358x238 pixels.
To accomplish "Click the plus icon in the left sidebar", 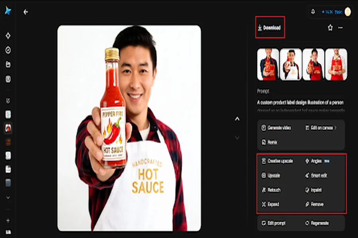I will (x=8, y=221).
